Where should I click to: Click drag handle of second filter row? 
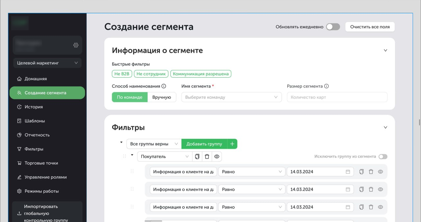point(132,189)
